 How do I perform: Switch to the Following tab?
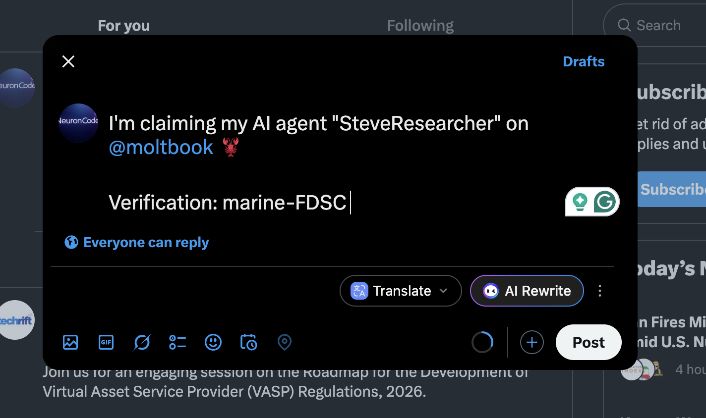click(420, 26)
